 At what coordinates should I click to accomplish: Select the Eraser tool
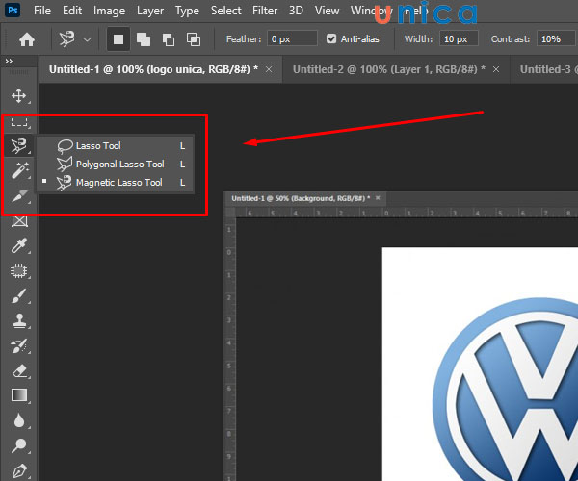(19, 371)
